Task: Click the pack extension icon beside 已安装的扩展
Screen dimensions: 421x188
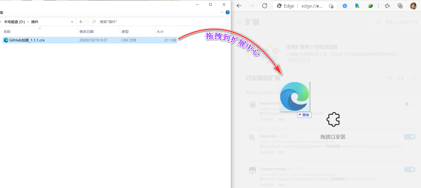Action: 389,78
